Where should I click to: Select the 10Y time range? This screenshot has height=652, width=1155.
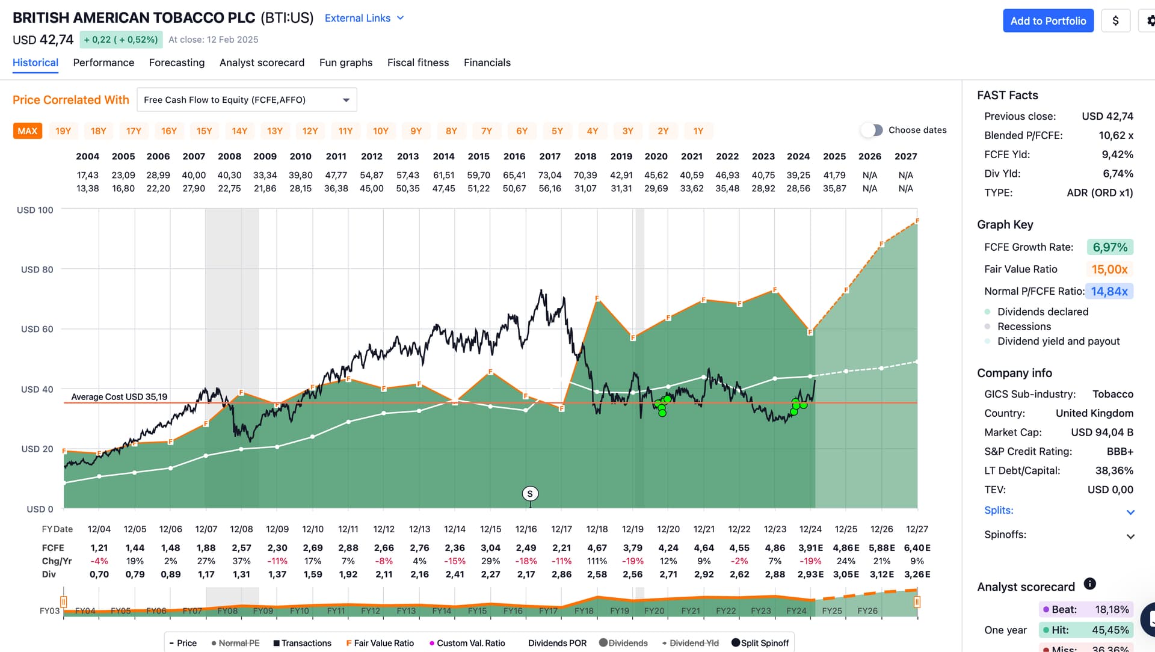(x=381, y=131)
